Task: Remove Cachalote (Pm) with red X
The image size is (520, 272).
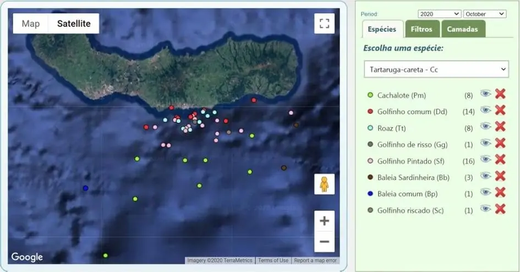Action: pyautogui.click(x=500, y=94)
